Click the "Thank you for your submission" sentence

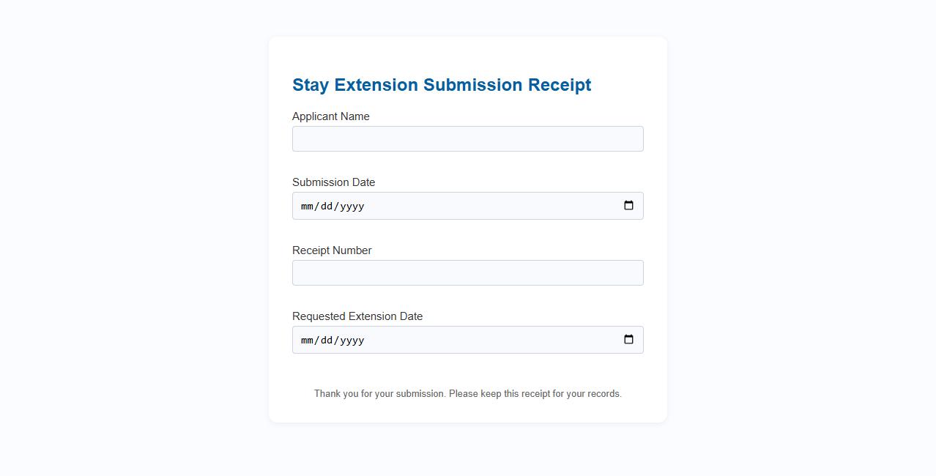[379, 394]
